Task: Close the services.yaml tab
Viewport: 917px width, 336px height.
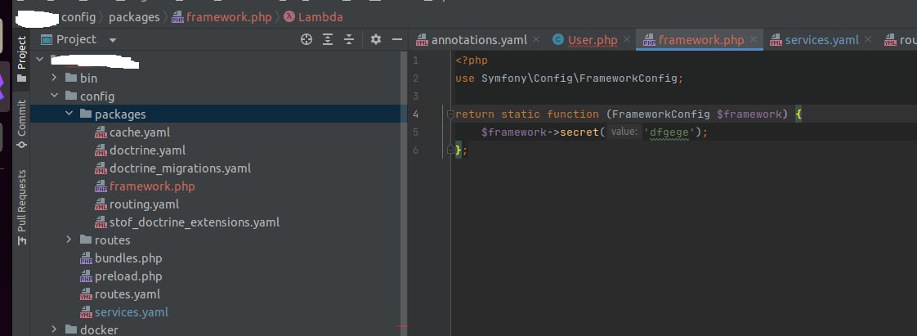Action: pos(868,40)
